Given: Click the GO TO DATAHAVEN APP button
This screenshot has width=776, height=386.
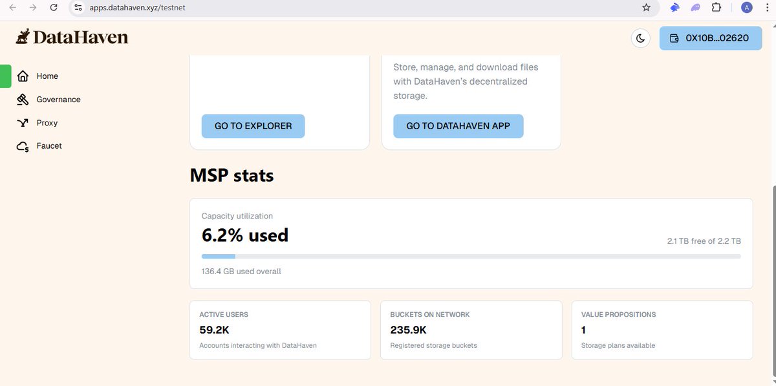Looking at the screenshot, I should click(x=458, y=126).
